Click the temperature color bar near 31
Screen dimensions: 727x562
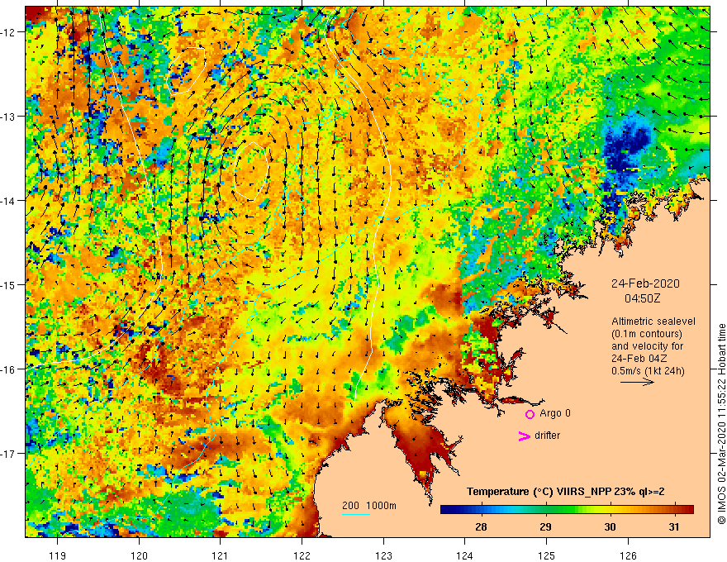674,510
